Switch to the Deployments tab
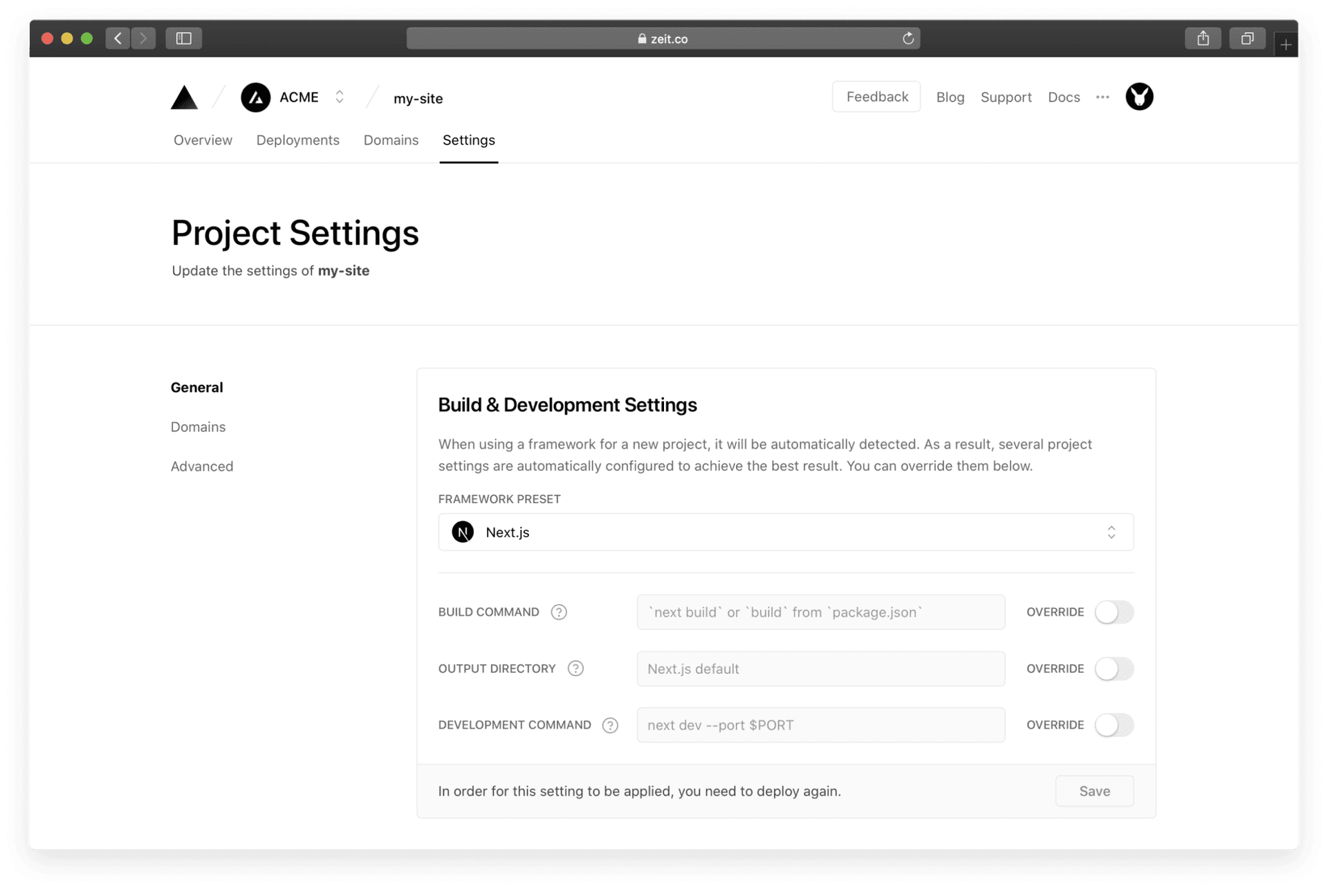The width and height of the screenshot is (1328, 889). click(x=297, y=140)
